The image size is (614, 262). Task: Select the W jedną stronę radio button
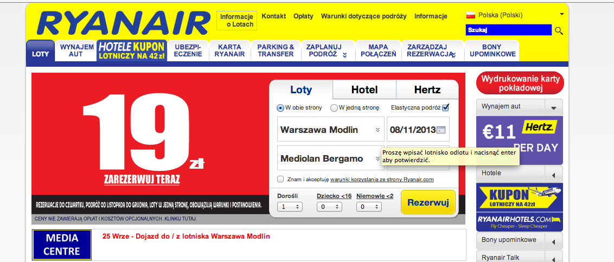tap(334, 108)
